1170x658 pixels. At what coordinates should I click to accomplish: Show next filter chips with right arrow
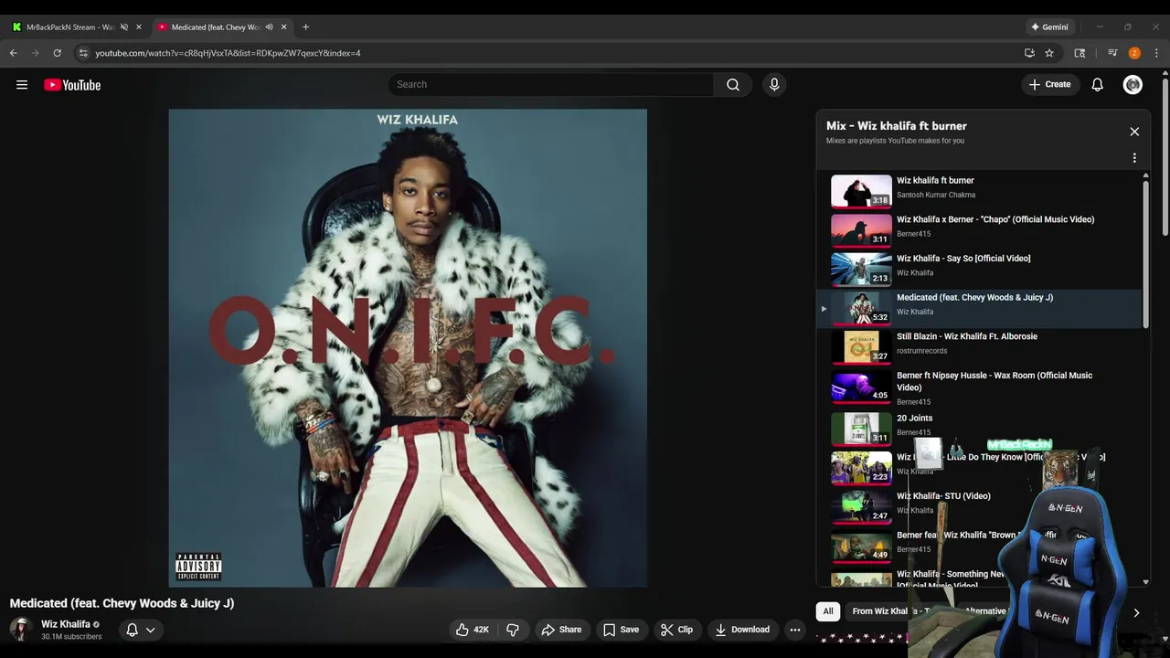pyautogui.click(x=1136, y=612)
